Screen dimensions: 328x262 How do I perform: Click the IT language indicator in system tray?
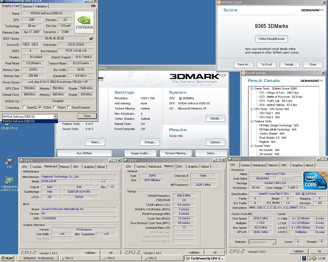[304, 258]
